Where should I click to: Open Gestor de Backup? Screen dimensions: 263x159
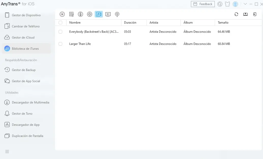click(x=26, y=70)
